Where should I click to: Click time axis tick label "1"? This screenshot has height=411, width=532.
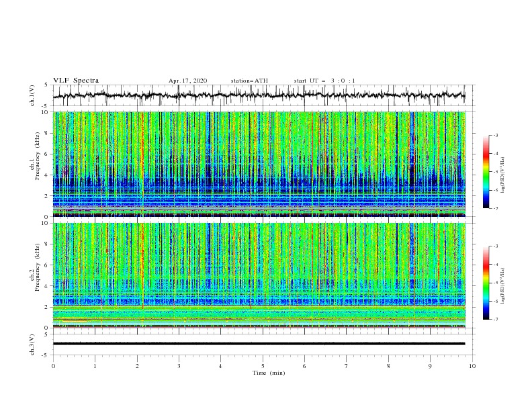[95, 366]
